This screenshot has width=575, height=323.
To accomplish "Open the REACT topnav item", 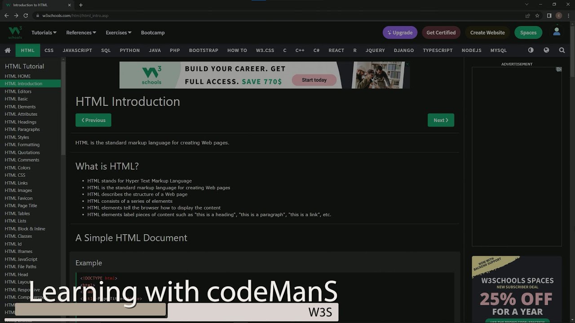I will coord(336,50).
